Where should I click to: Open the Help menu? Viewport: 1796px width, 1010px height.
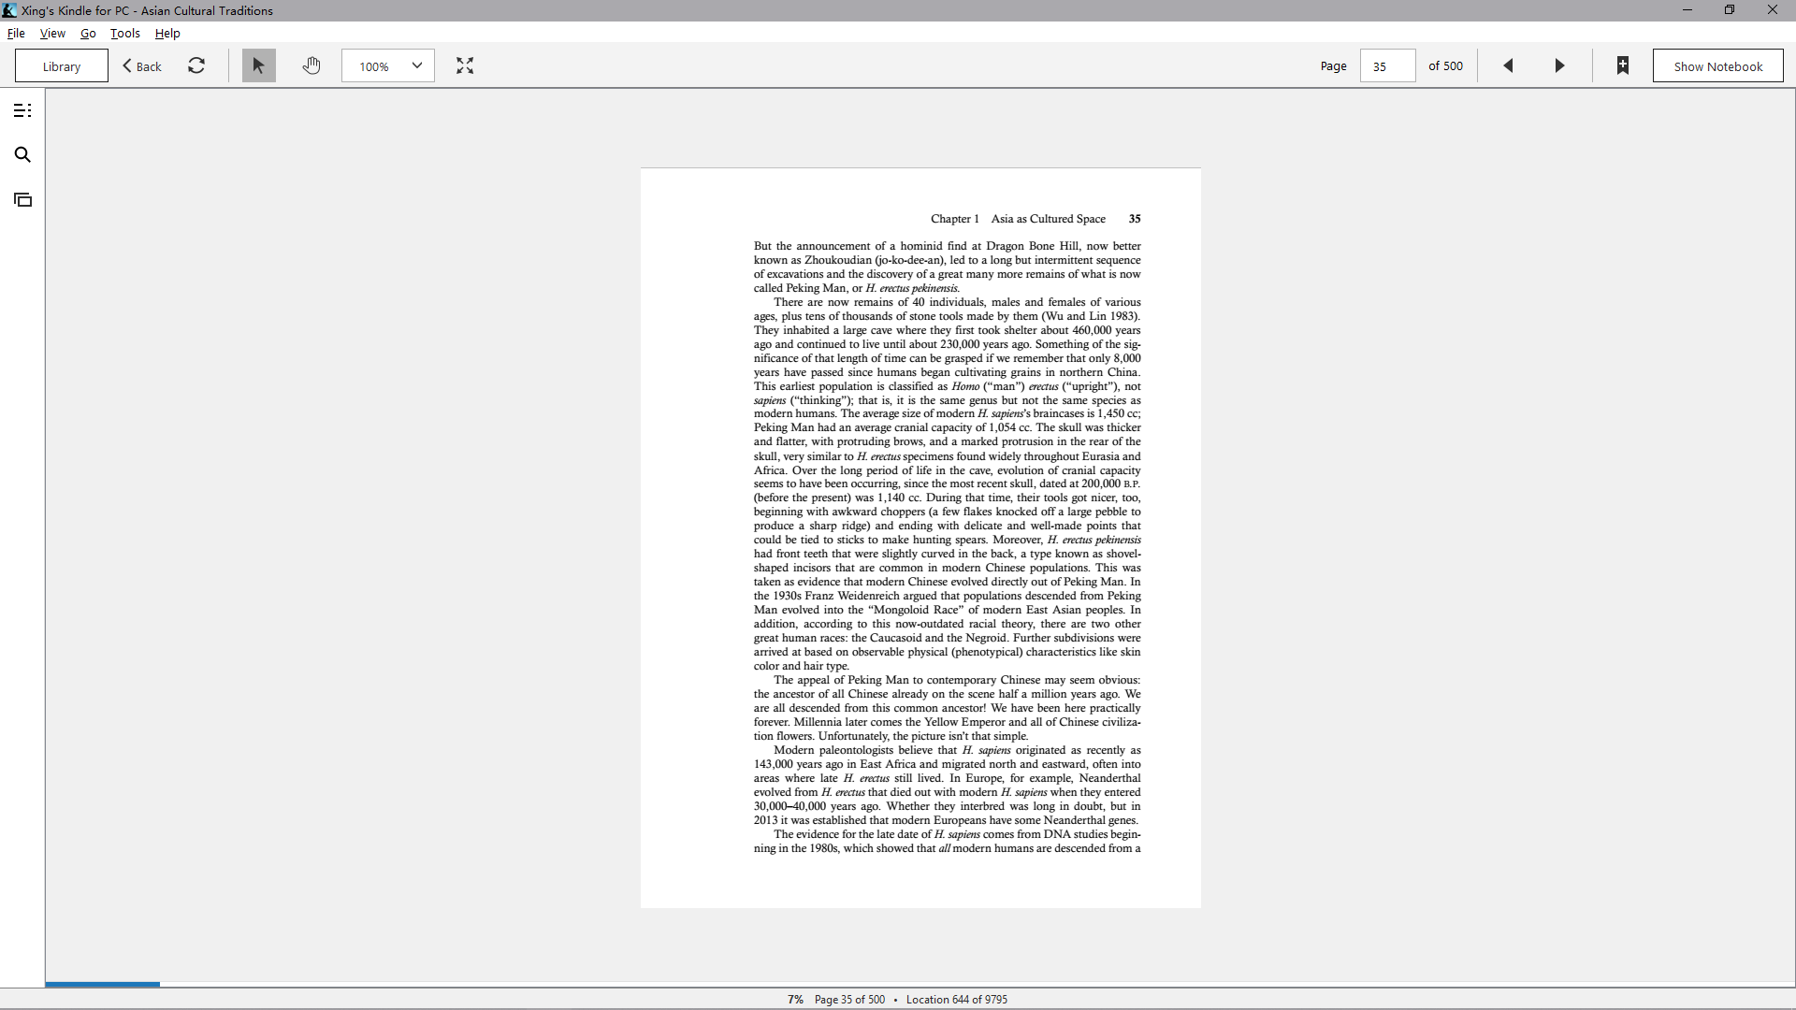pos(167,33)
